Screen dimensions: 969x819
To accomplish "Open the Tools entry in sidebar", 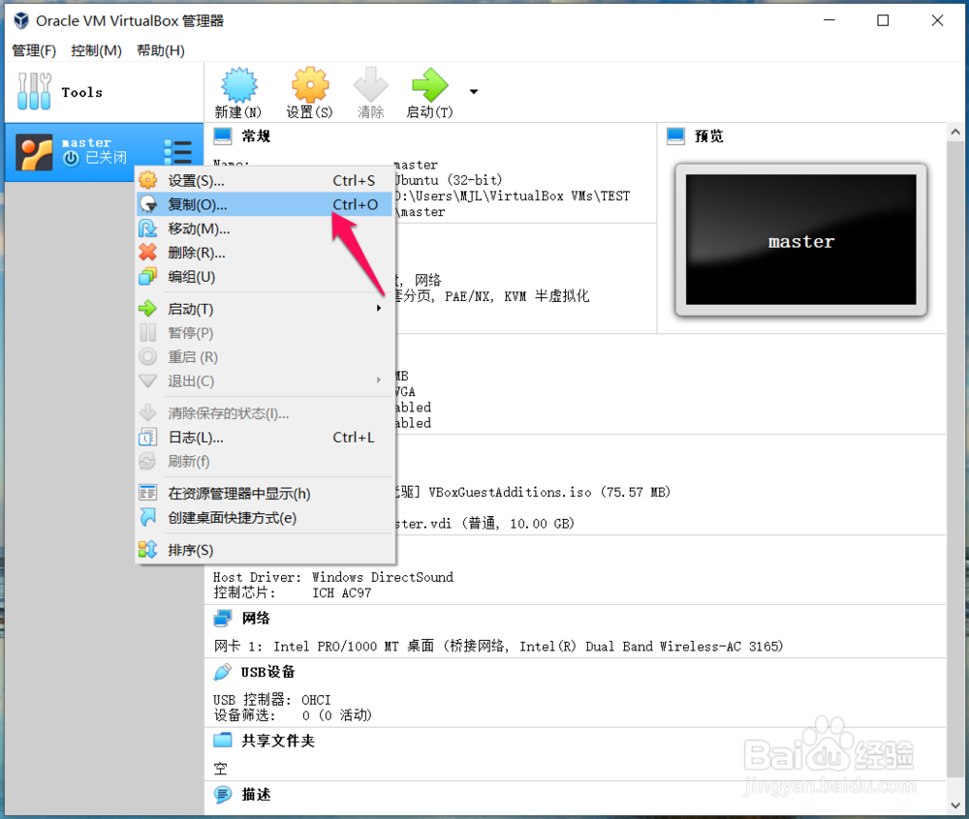I will pos(104,92).
